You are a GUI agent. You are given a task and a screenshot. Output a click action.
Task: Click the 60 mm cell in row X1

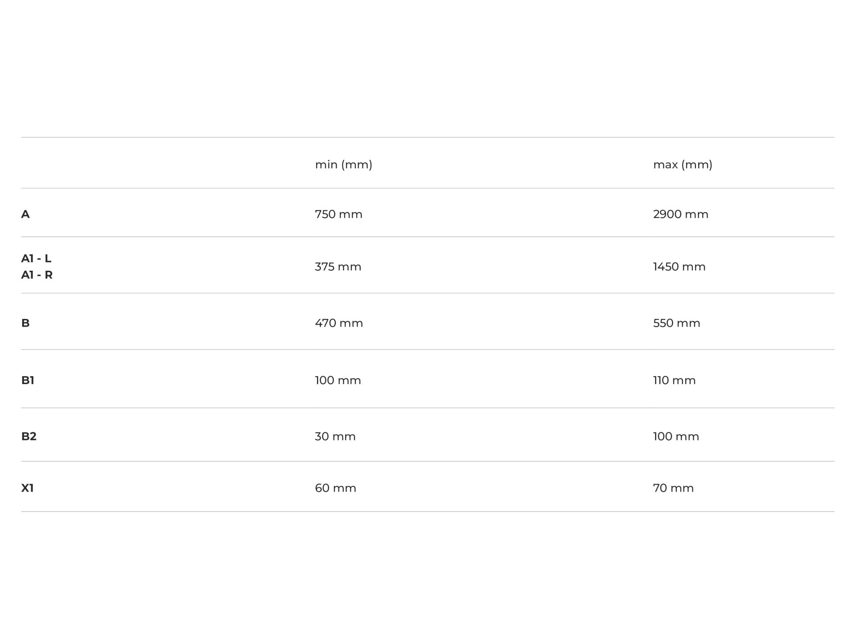[x=335, y=488]
